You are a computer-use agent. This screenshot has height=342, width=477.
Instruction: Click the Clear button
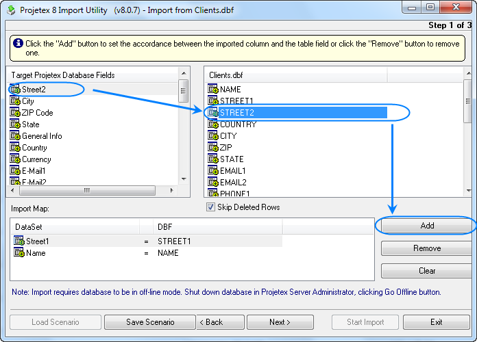point(426,271)
